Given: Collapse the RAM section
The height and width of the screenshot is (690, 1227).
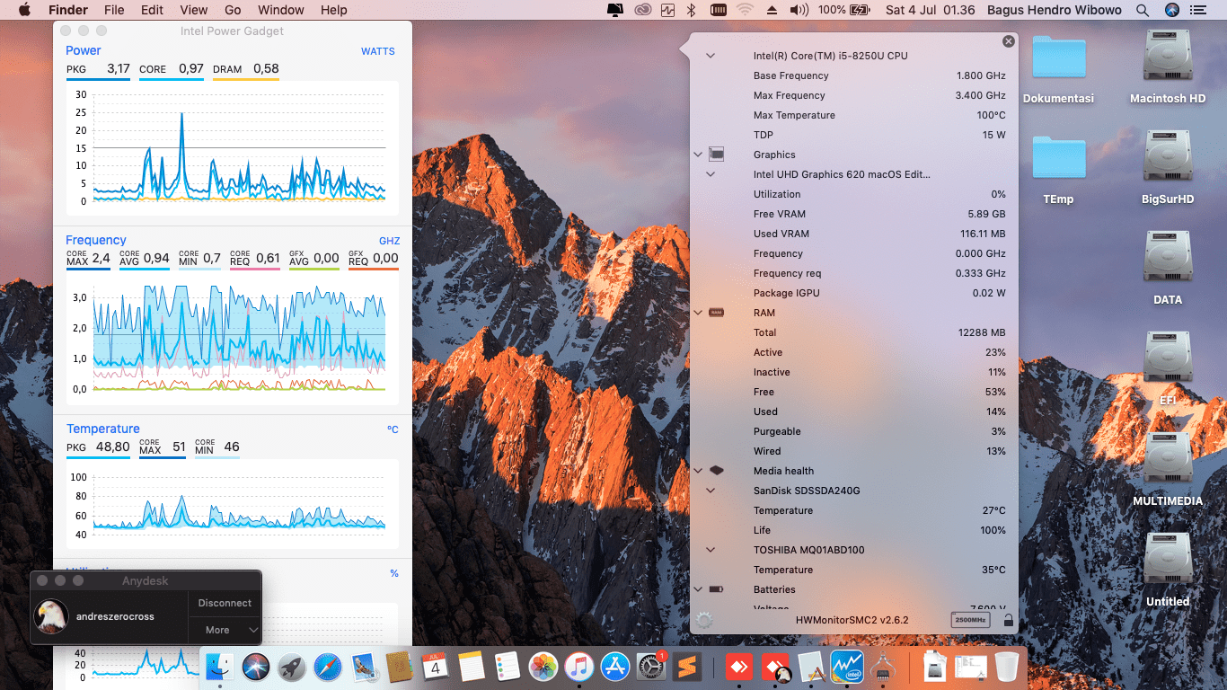Looking at the screenshot, I should tap(698, 313).
